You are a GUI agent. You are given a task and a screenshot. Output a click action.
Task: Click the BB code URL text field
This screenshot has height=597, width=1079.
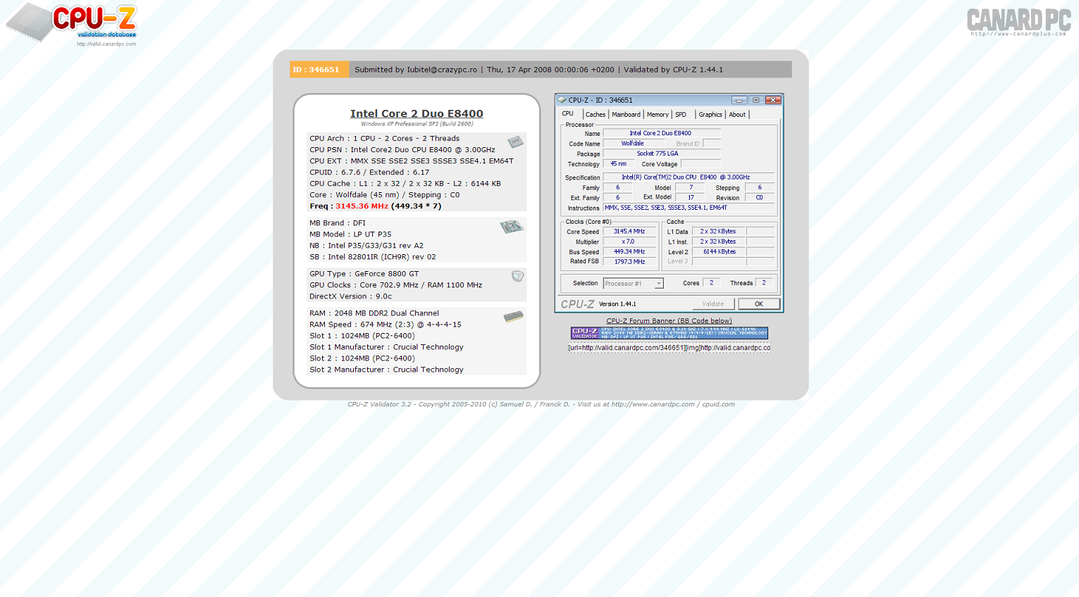coord(669,348)
